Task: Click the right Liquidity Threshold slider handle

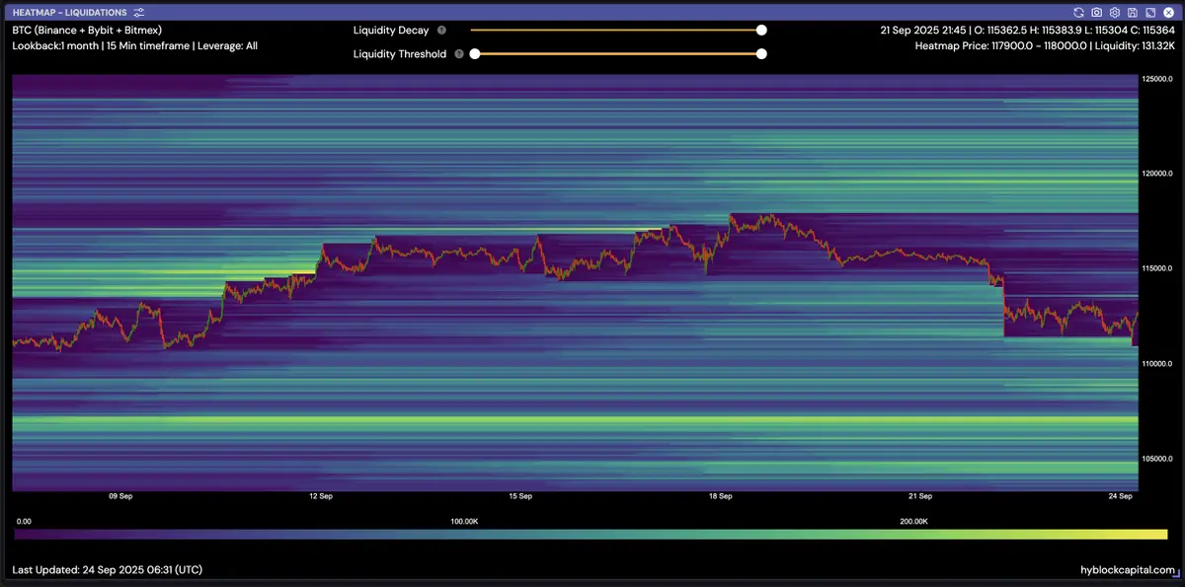Action: pyautogui.click(x=761, y=54)
